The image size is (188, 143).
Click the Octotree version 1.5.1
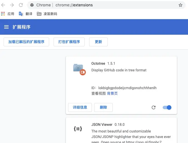pos(111,63)
